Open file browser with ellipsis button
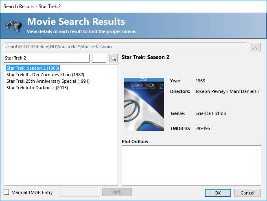267x201 pixels. (x=255, y=47)
